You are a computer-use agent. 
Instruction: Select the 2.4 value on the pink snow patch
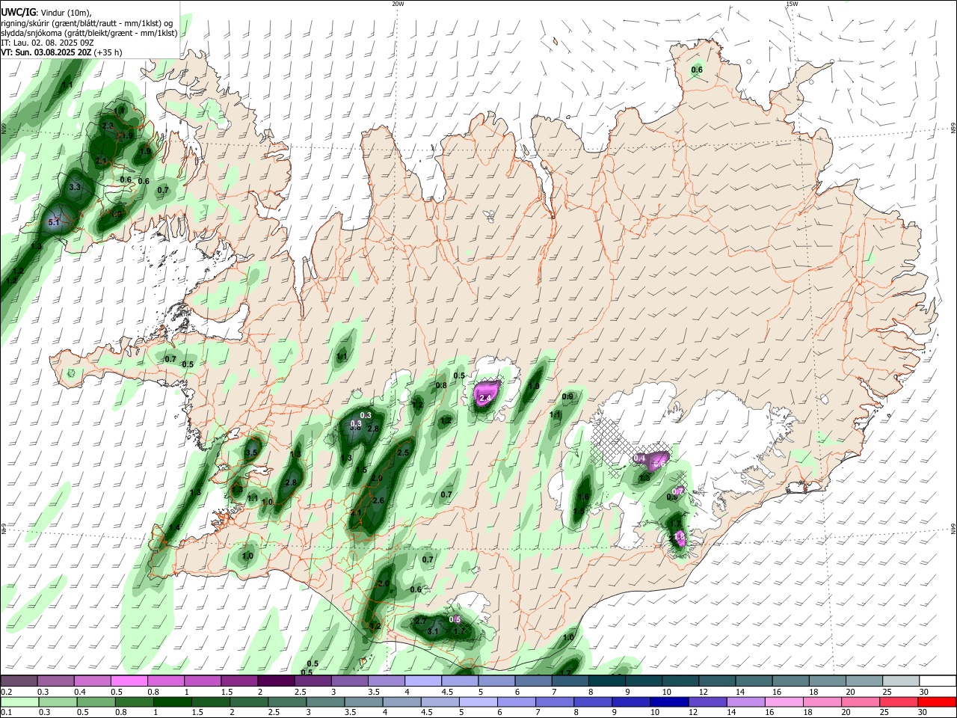point(485,399)
